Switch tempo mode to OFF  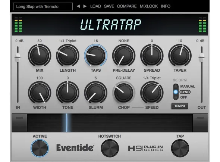click(183, 97)
